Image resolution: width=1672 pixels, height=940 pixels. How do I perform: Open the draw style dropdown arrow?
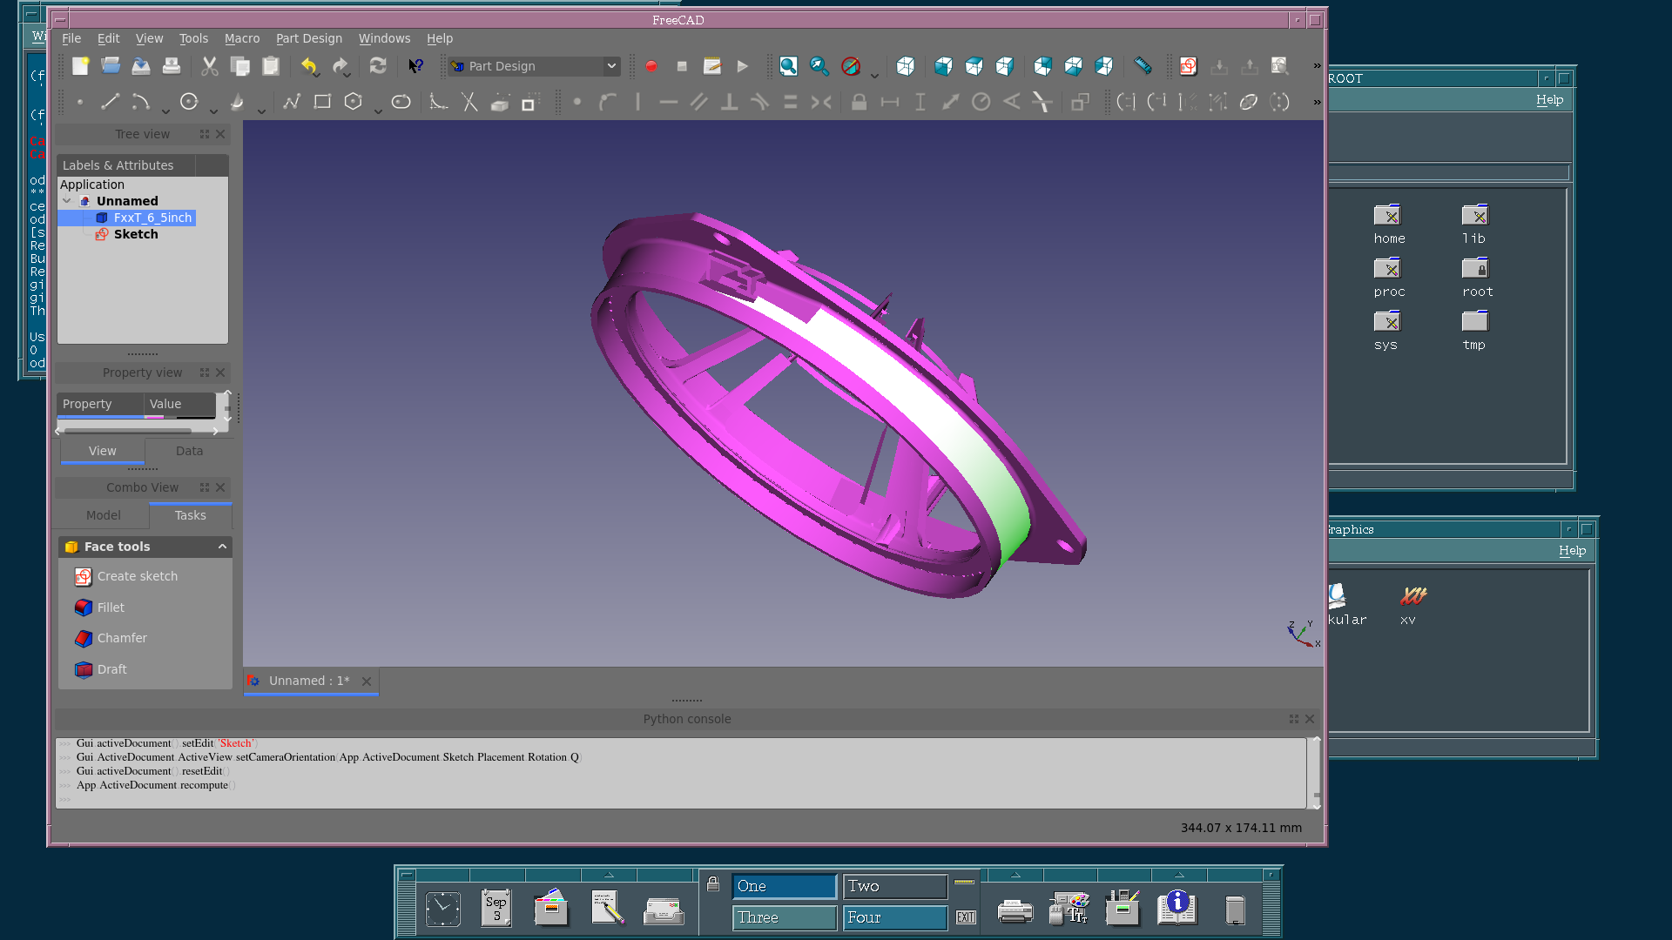874,76
